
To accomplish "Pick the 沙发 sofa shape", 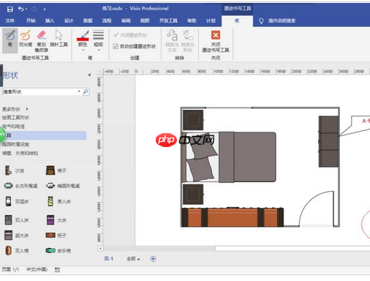I will pos(15,171).
